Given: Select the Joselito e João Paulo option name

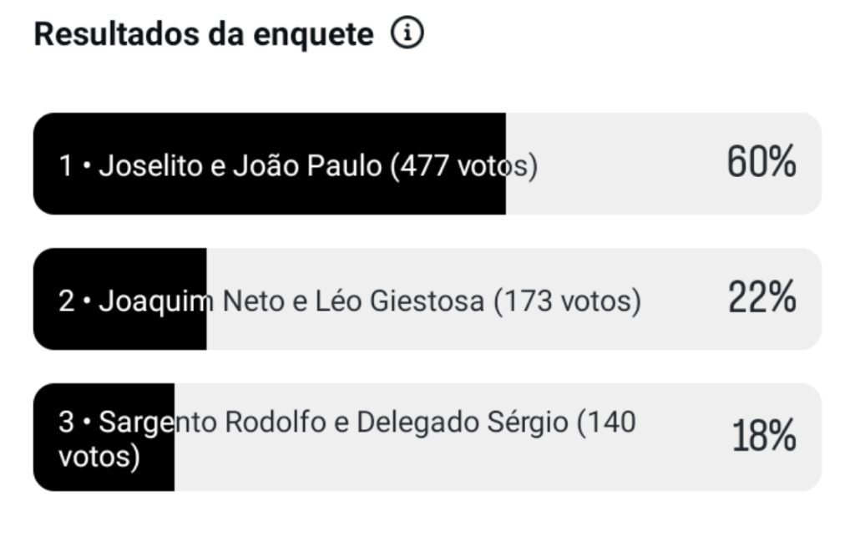Looking at the screenshot, I should [240, 165].
